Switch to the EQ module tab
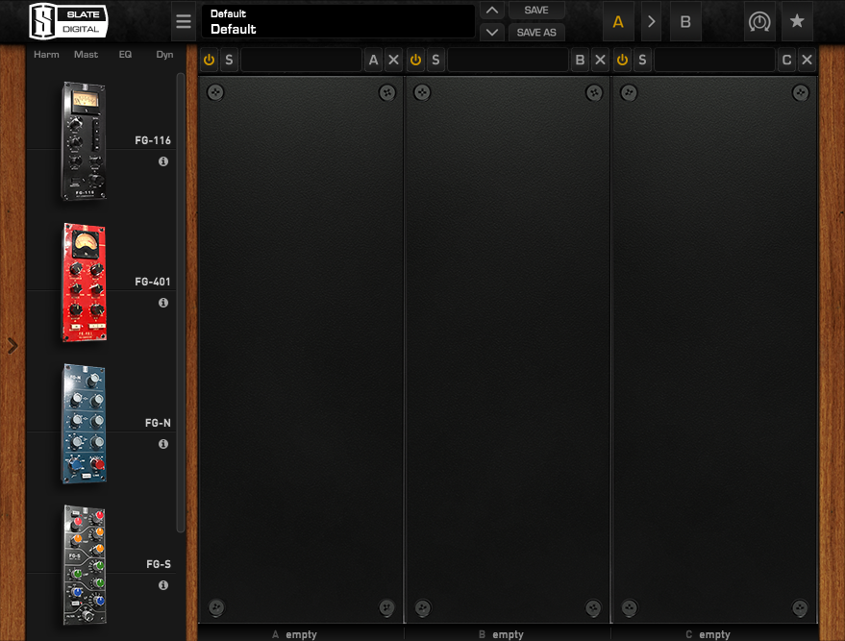The height and width of the screenshot is (641, 845). click(125, 55)
